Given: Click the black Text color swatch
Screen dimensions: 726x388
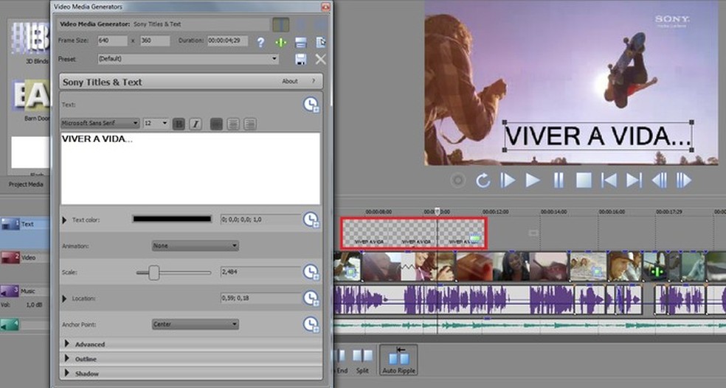Looking at the screenshot, I should point(172,219).
